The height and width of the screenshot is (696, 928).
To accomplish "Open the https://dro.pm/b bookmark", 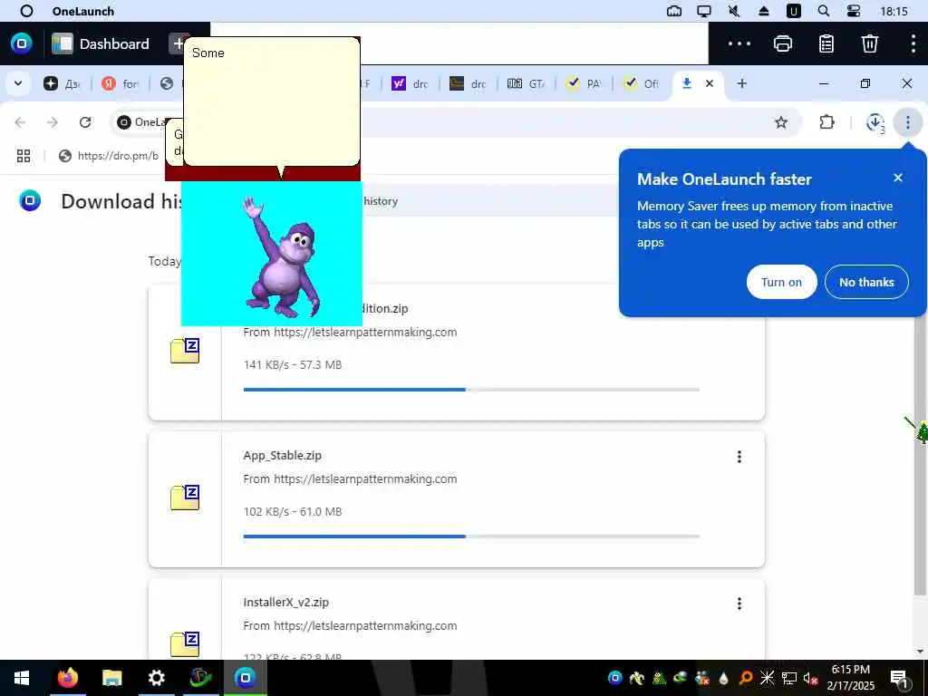I will pos(110,156).
